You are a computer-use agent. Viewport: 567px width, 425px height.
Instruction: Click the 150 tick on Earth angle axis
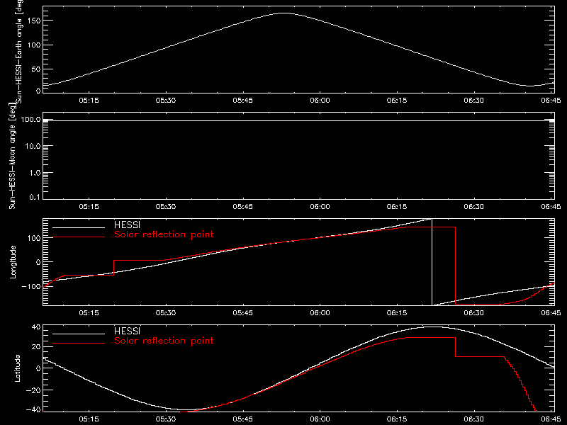(34, 21)
